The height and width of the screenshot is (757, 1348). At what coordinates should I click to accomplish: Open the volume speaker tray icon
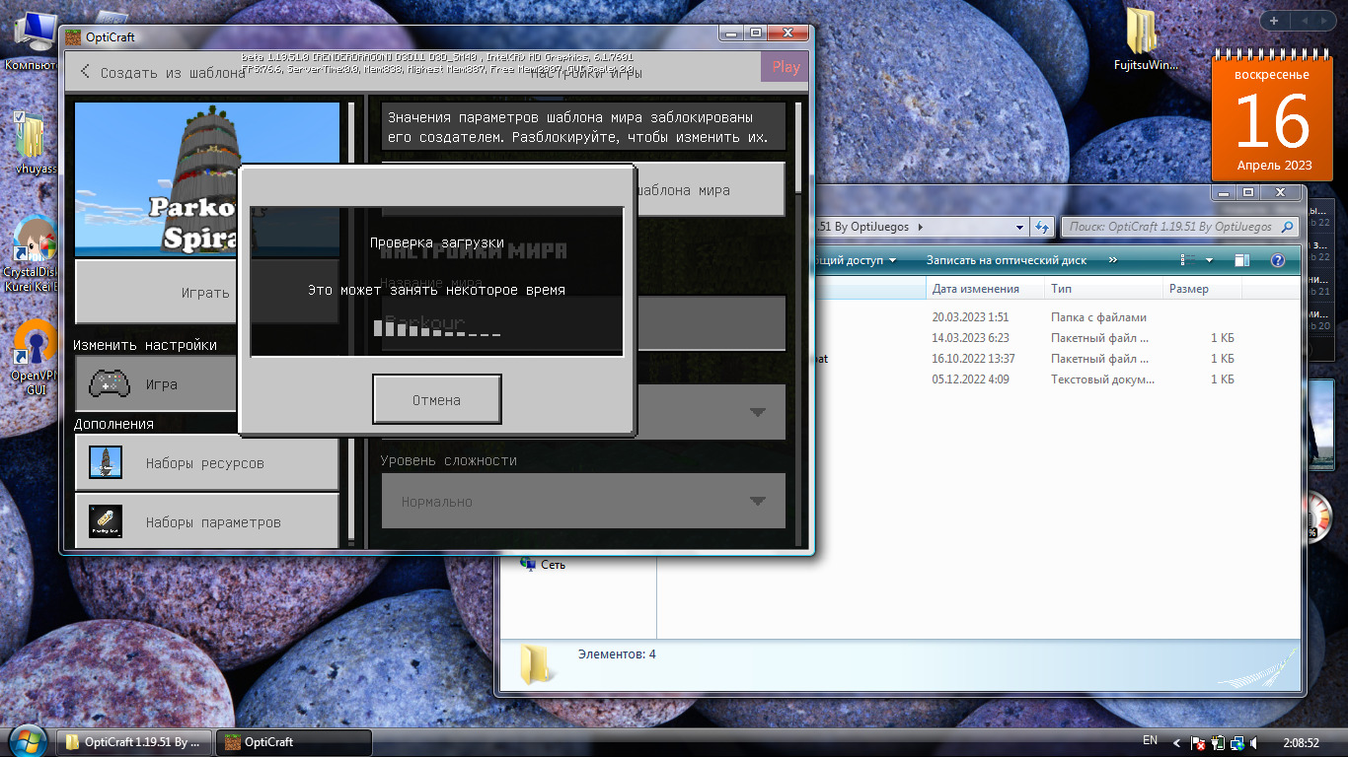1253,742
